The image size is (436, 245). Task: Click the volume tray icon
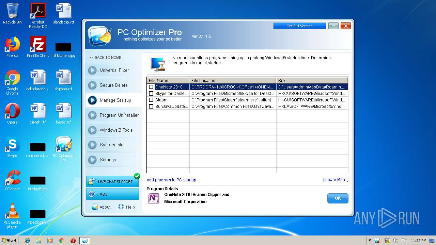point(395,241)
